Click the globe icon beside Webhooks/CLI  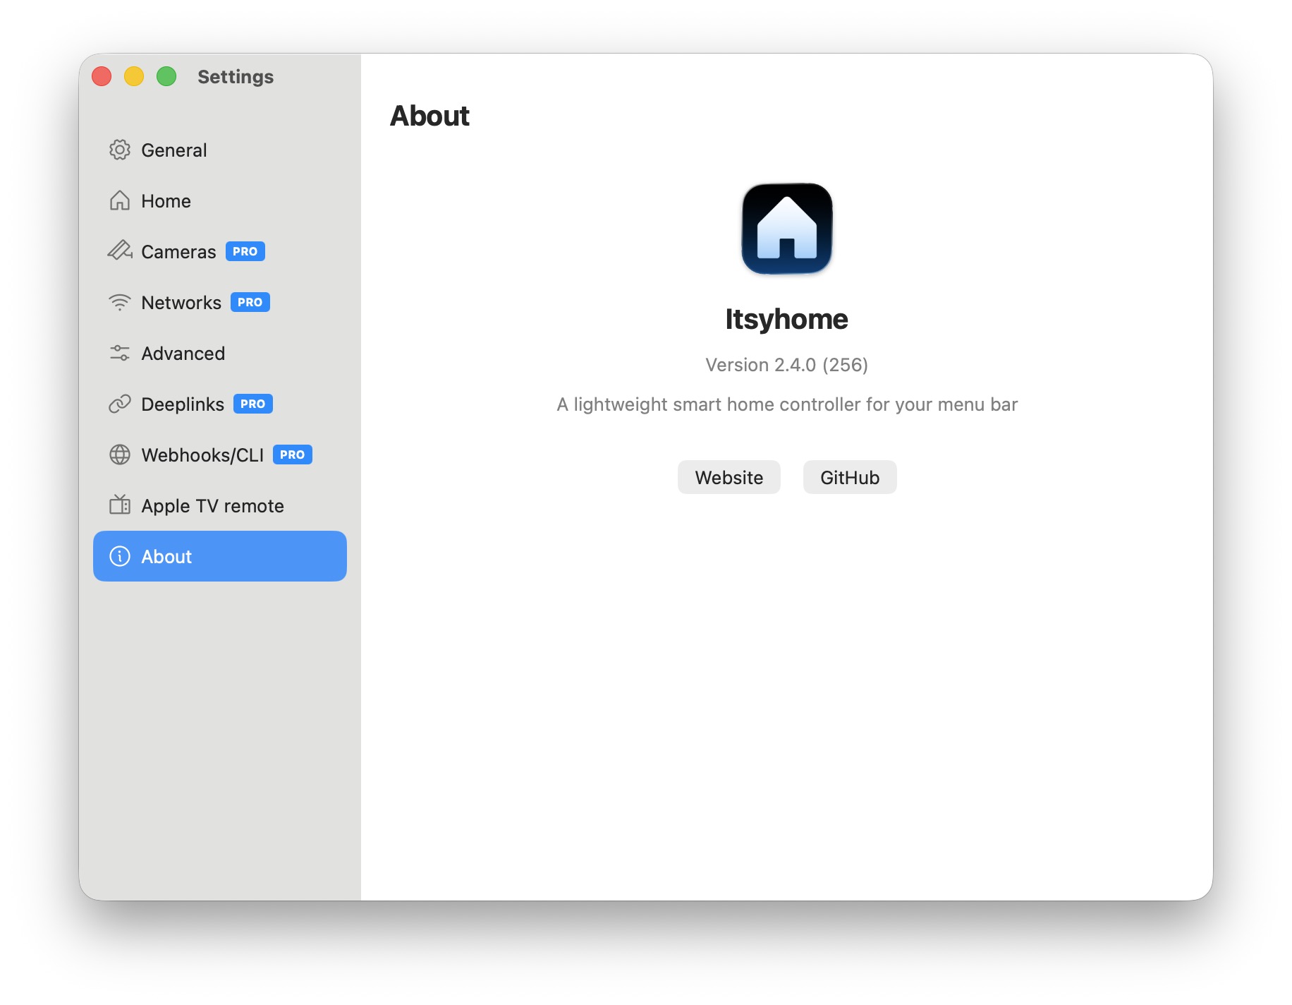pyautogui.click(x=120, y=455)
